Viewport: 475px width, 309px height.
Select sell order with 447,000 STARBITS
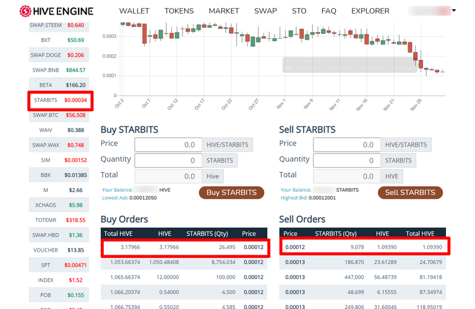362,277
